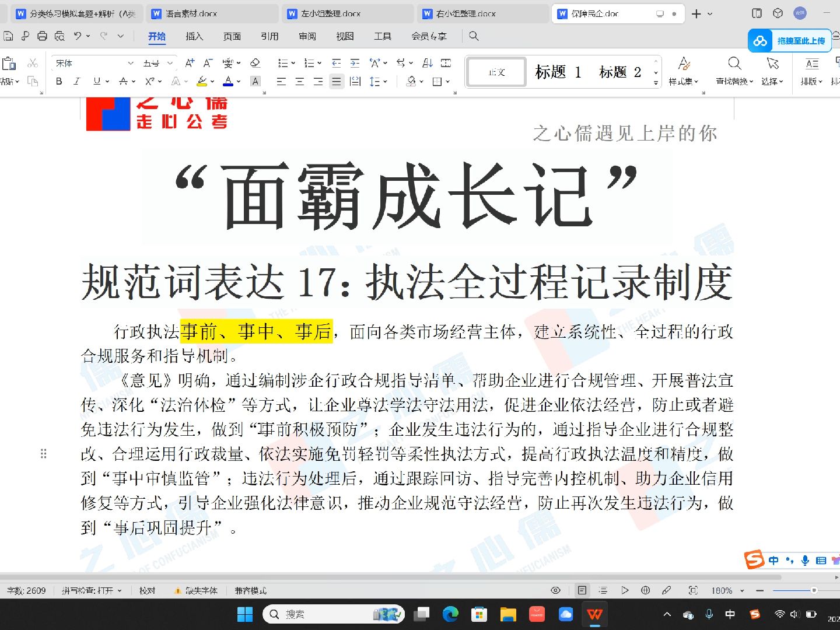This screenshot has width=840, height=630.
Task: Open the font name dropdown
Action: point(131,62)
